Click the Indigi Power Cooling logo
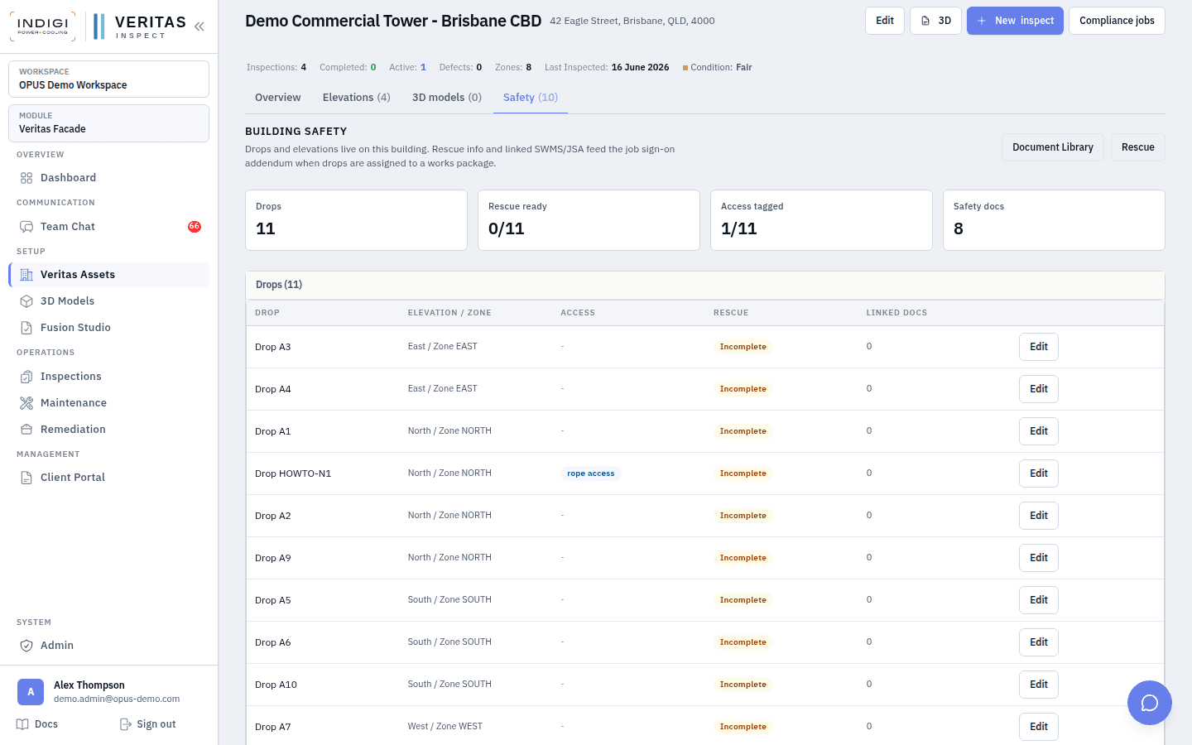Screen dimensions: 1192x745 tap(42, 26)
